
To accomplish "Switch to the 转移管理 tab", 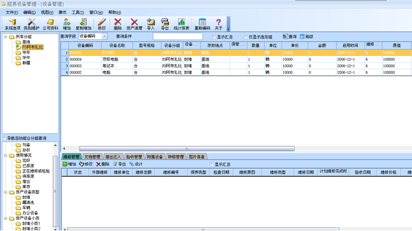I will [x=176, y=157].
